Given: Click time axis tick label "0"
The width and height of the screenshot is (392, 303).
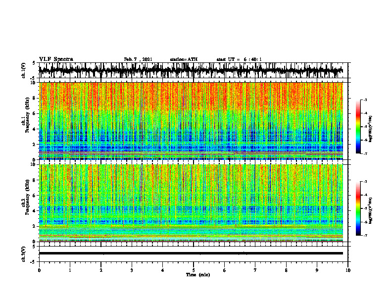Looking at the screenshot, I should pos(39,270).
